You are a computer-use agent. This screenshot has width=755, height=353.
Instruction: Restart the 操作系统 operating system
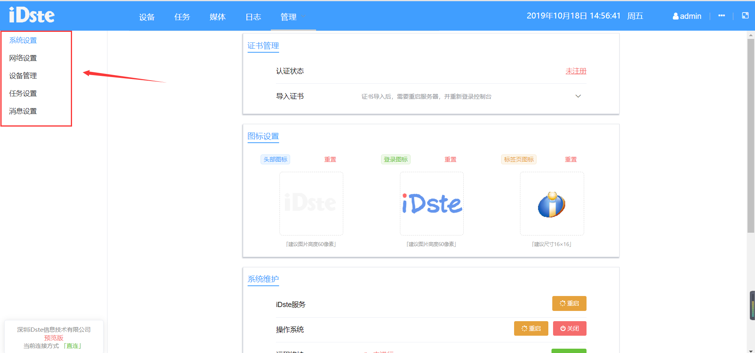531,329
